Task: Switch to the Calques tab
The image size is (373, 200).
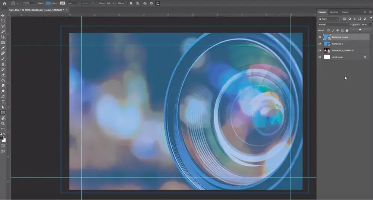Action: click(x=322, y=12)
